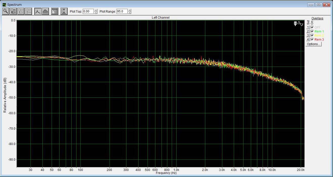Image resolution: width=333 pixels, height=177 pixels.
Task: Click the Plot Top label
Action: pyautogui.click(x=76, y=11)
